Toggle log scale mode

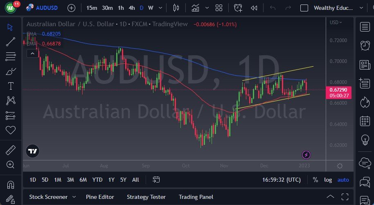328,180
